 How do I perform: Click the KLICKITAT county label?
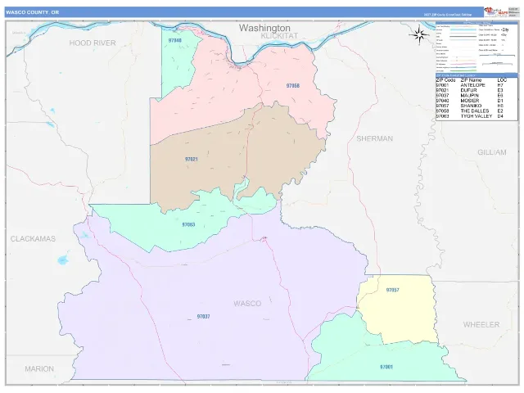tap(279, 36)
